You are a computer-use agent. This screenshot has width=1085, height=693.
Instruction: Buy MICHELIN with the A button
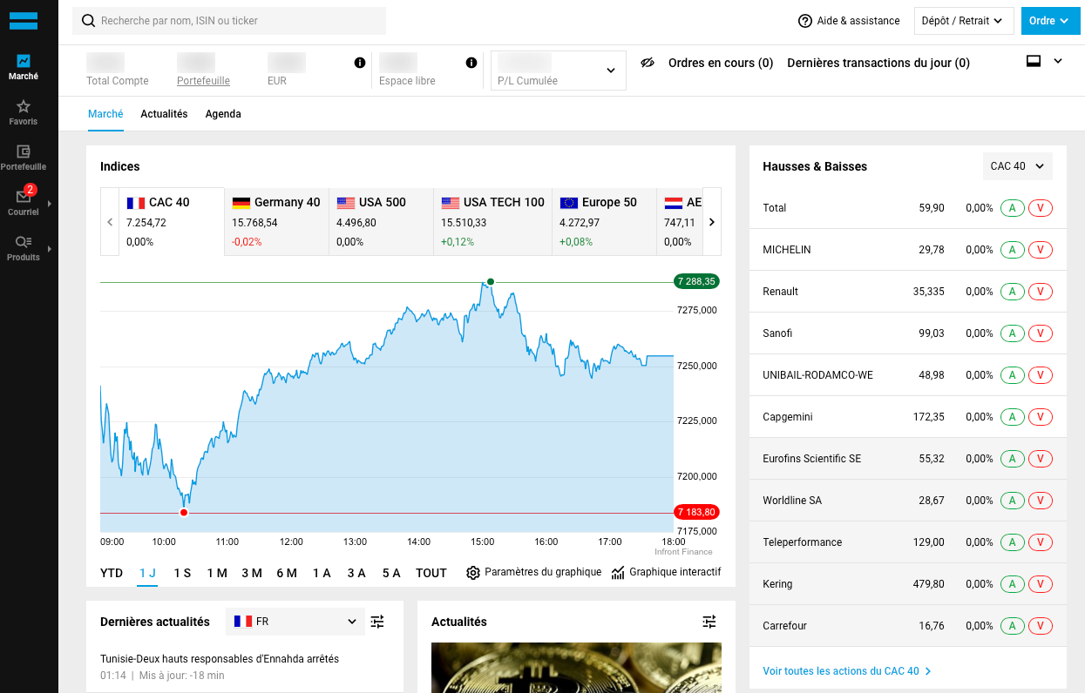point(1012,250)
